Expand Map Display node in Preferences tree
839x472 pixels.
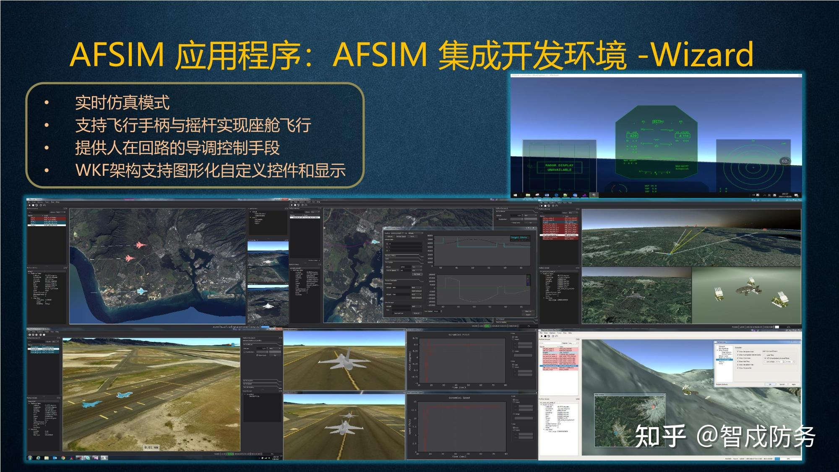[x=717, y=350]
